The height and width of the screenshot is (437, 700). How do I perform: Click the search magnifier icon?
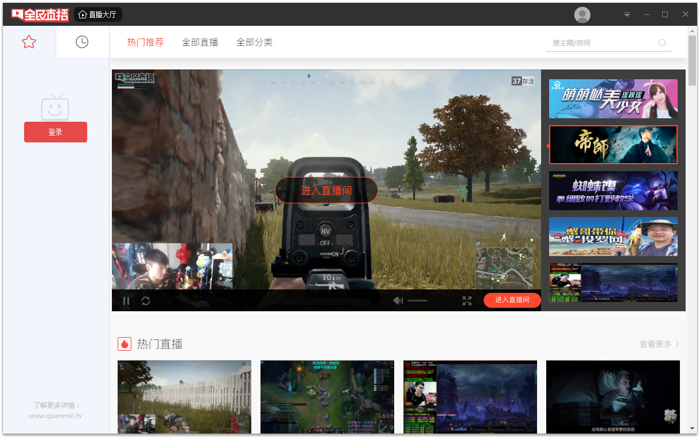tap(662, 42)
